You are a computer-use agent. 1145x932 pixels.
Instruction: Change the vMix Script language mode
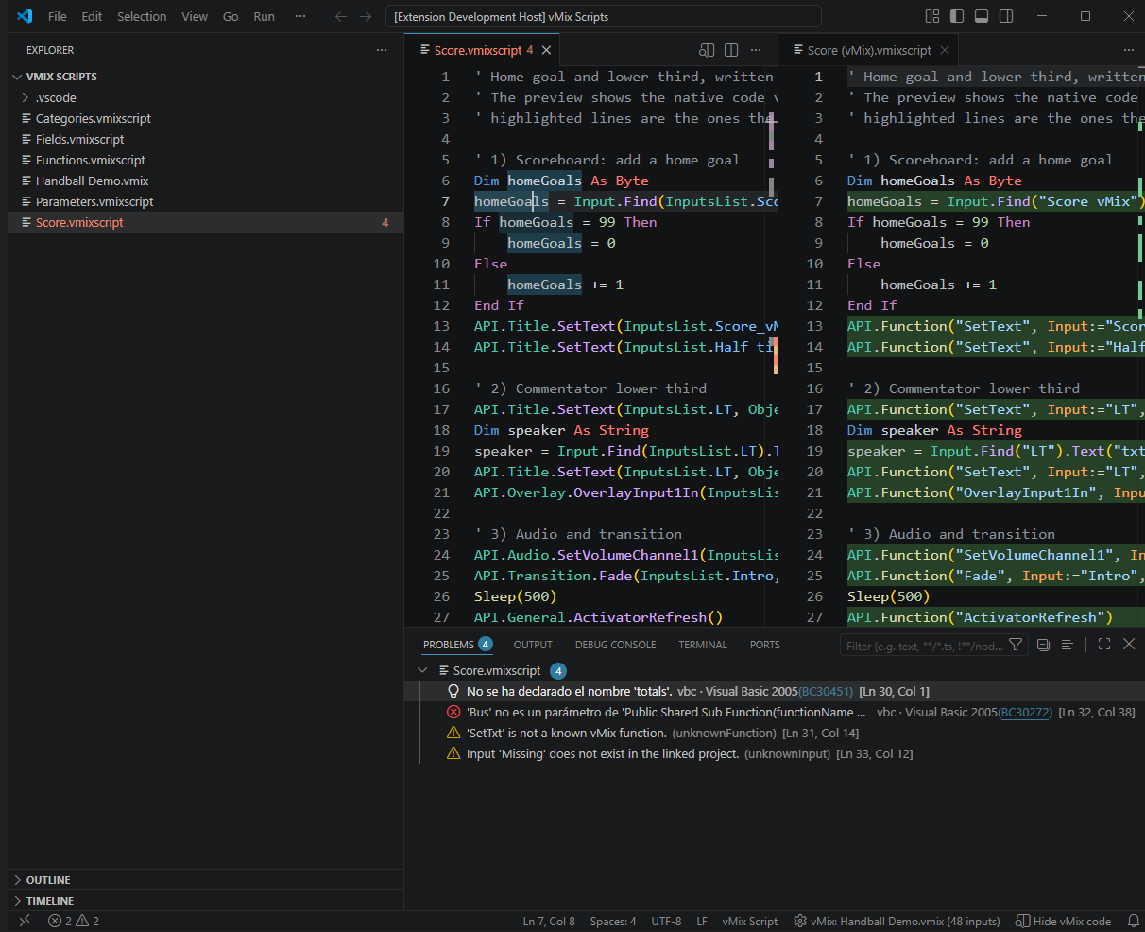[750, 921]
